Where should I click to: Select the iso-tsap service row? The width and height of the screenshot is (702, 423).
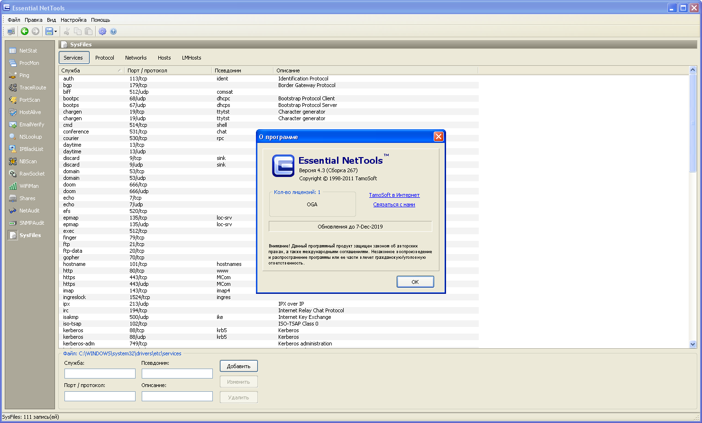269,324
